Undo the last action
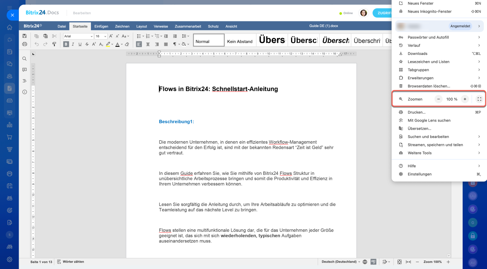This screenshot has height=269, width=487. 37,44
